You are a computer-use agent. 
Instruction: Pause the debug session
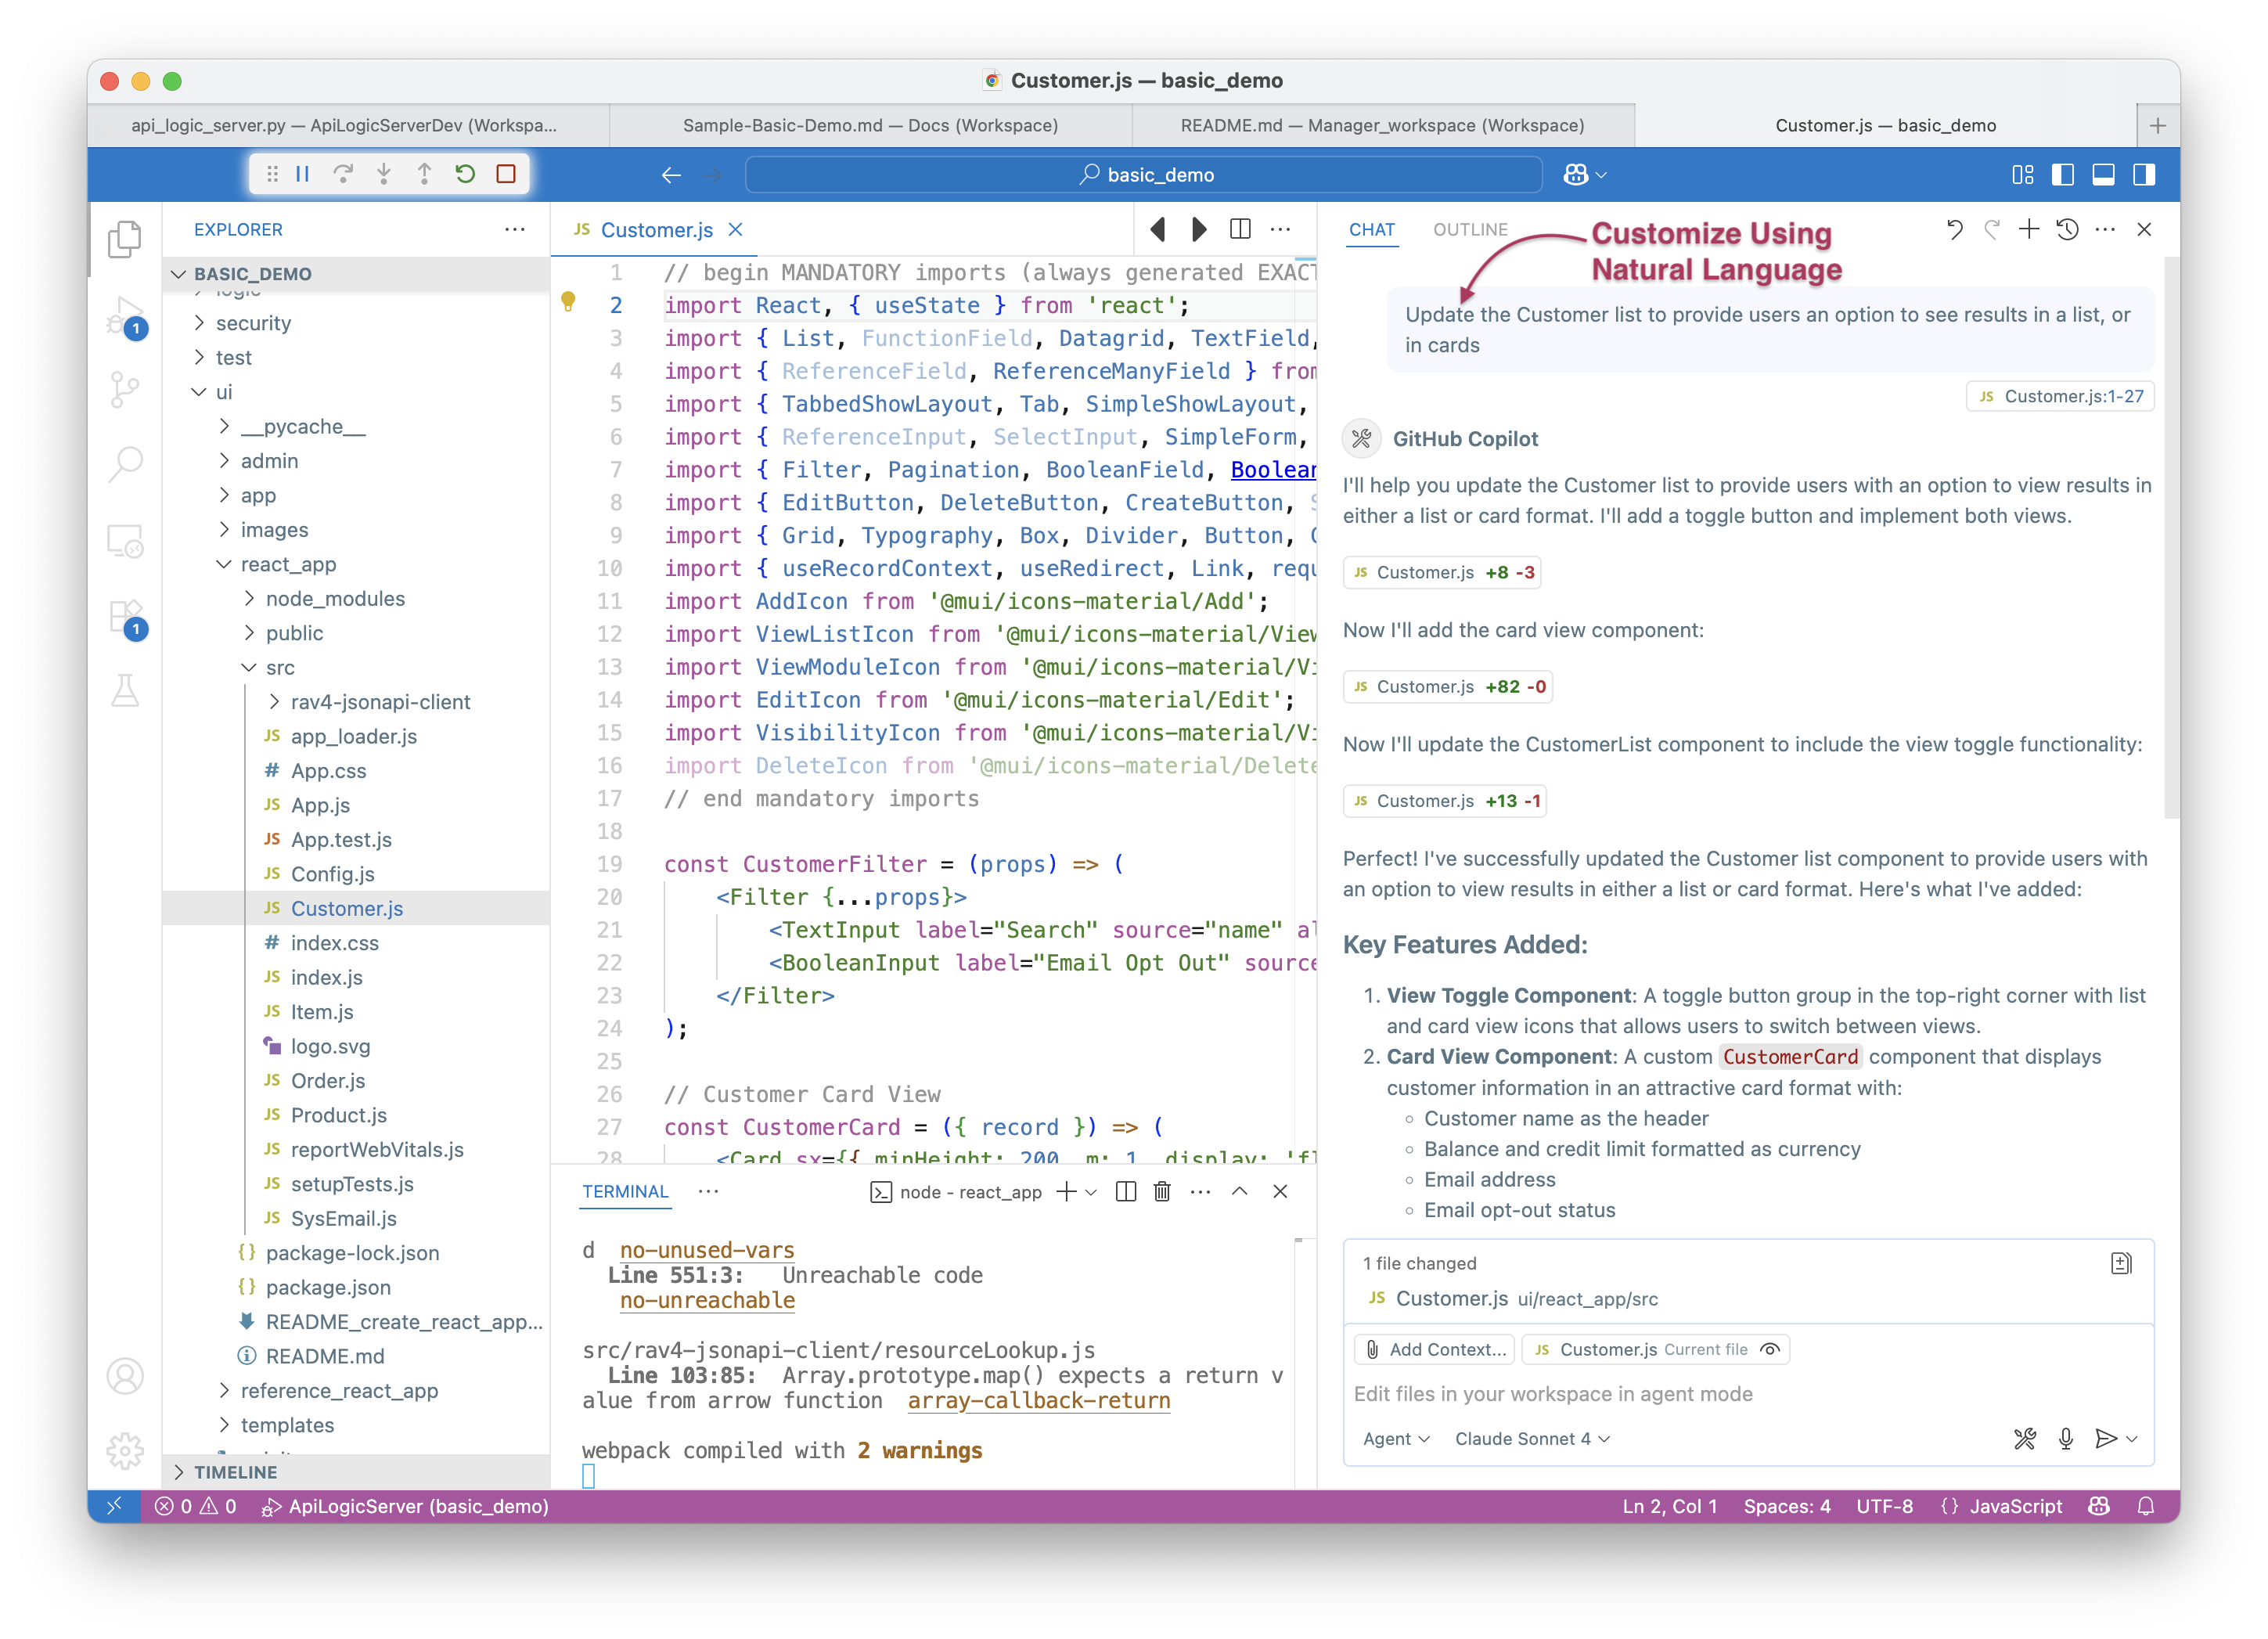click(x=302, y=174)
